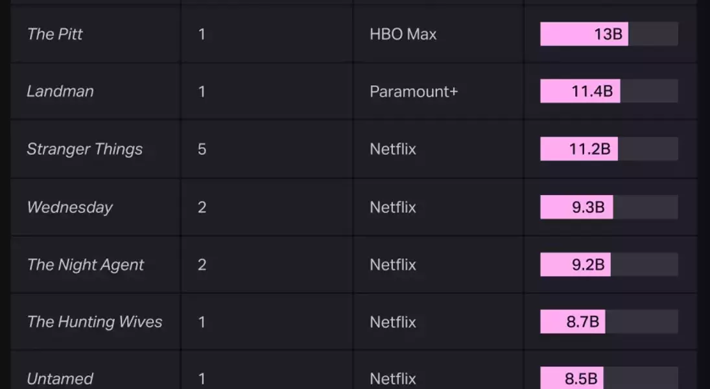Click The Night Agent title
Image resolution: width=710 pixels, height=389 pixels.
tap(86, 265)
